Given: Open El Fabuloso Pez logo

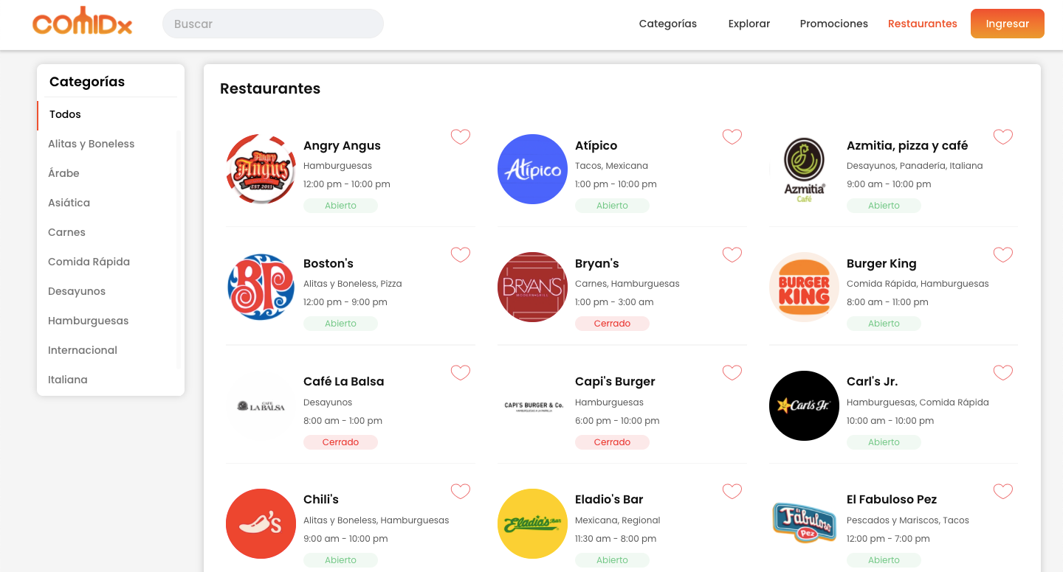Looking at the screenshot, I should [x=804, y=523].
